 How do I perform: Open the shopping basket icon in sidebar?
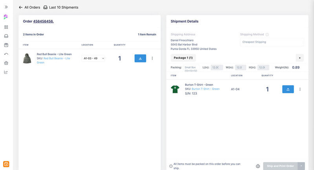(6, 63)
